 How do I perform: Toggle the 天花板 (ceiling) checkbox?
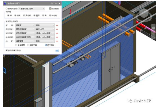(x=24, y=16)
